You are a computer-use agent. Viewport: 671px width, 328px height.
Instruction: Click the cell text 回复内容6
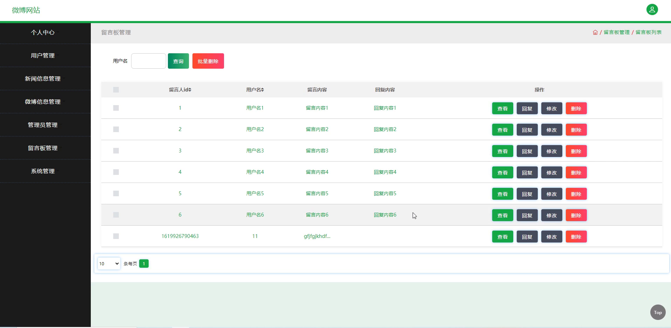pyautogui.click(x=385, y=215)
